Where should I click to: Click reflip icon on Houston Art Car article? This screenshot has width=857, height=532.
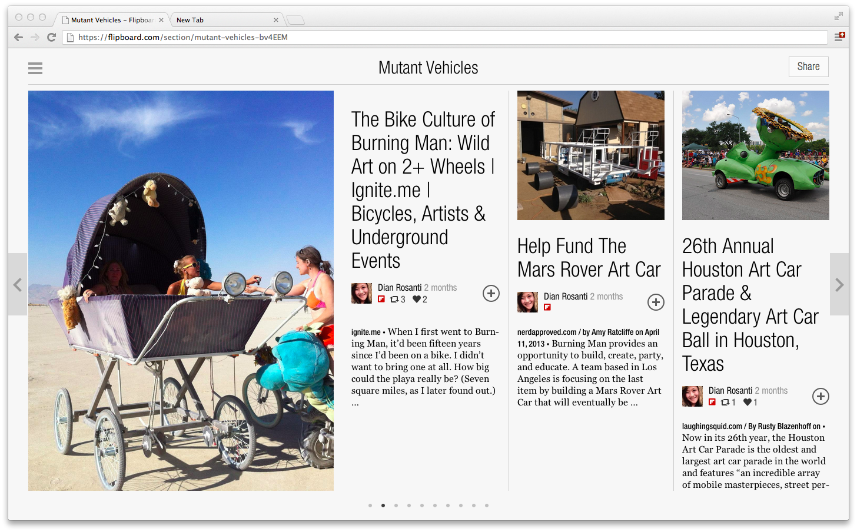[725, 402]
